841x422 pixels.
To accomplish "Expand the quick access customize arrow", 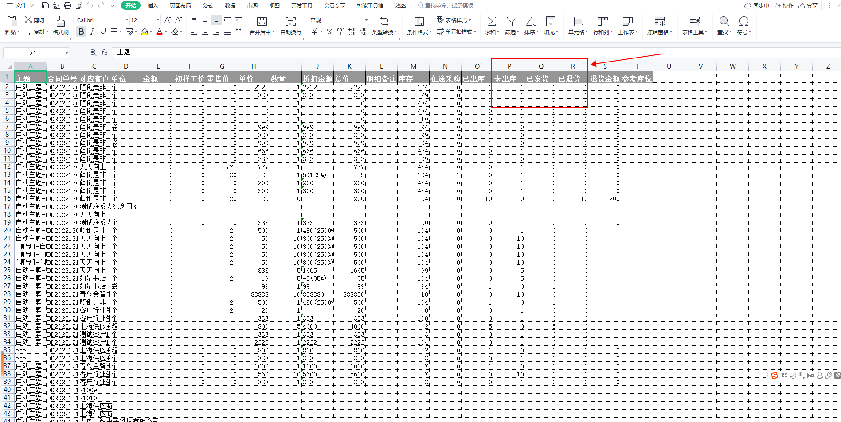I will point(112,5).
